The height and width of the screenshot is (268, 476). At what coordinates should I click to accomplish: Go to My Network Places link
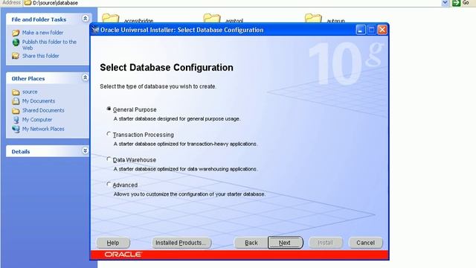[43, 129]
